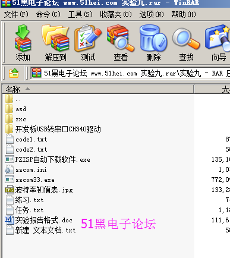Open the 收藏夹(O) menu

116,14
